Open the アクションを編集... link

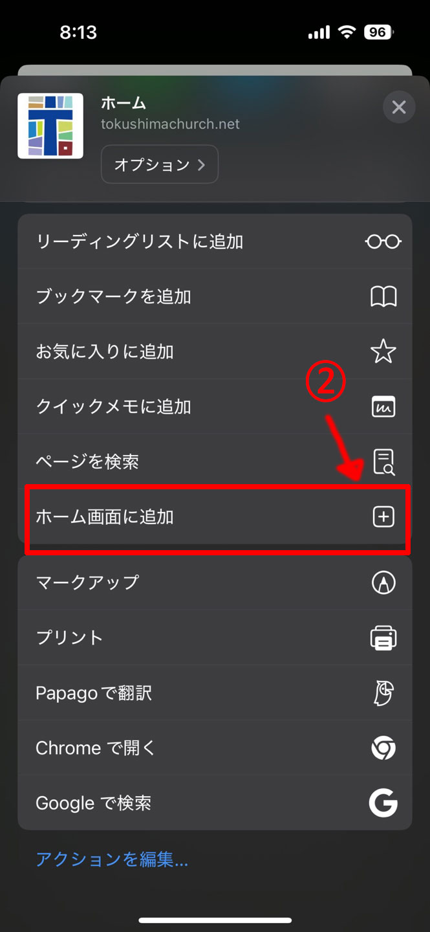(112, 860)
